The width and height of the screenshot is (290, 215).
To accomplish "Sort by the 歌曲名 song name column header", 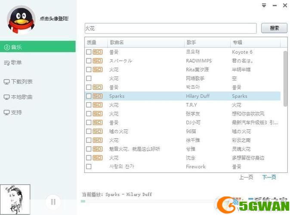I will [146, 42].
